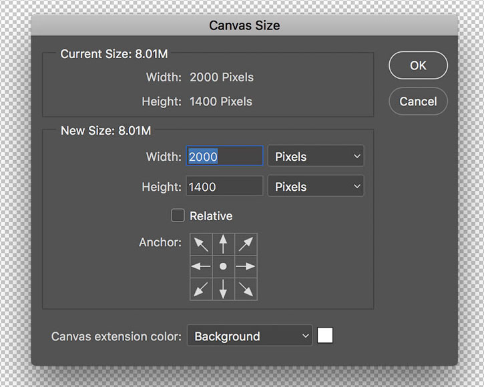Set anchor to middle-right arrow
This screenshot has height=387, width=484.
[246, 266]
